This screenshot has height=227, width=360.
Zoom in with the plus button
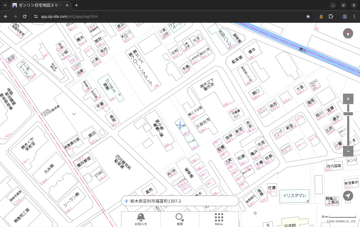(x=348, y=99)
